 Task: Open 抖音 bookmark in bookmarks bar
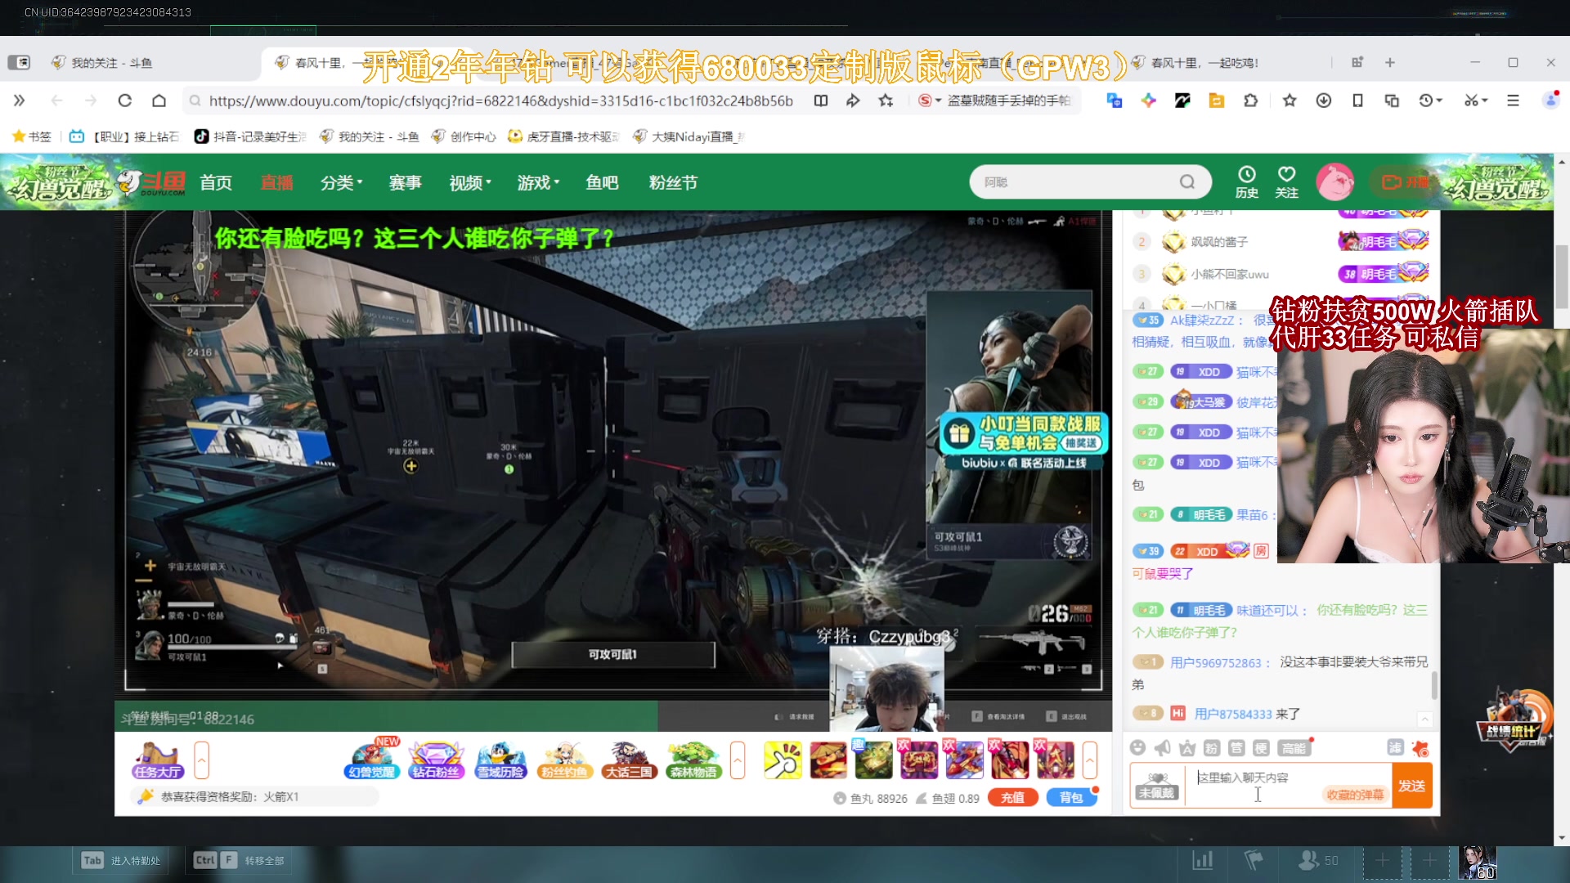coord(249,137)
